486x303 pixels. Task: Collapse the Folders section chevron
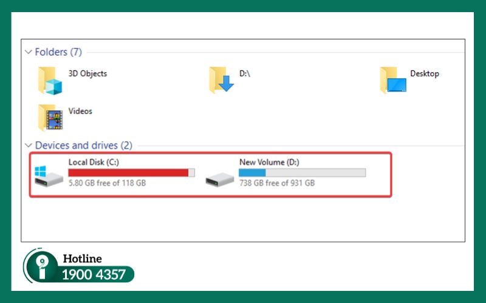pyautogui.click(x=28, y=52)
